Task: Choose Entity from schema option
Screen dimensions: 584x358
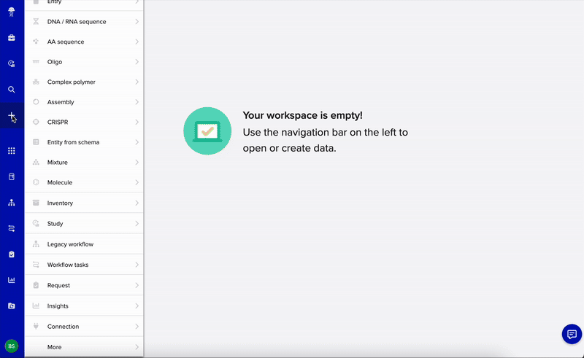Action: 73,142
